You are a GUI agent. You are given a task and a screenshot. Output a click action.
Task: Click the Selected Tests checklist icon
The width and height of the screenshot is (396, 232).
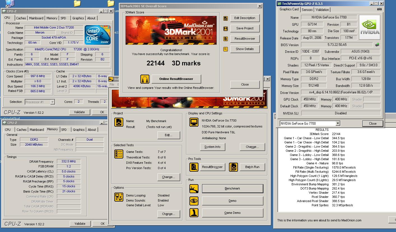click(x=119, y=154)
